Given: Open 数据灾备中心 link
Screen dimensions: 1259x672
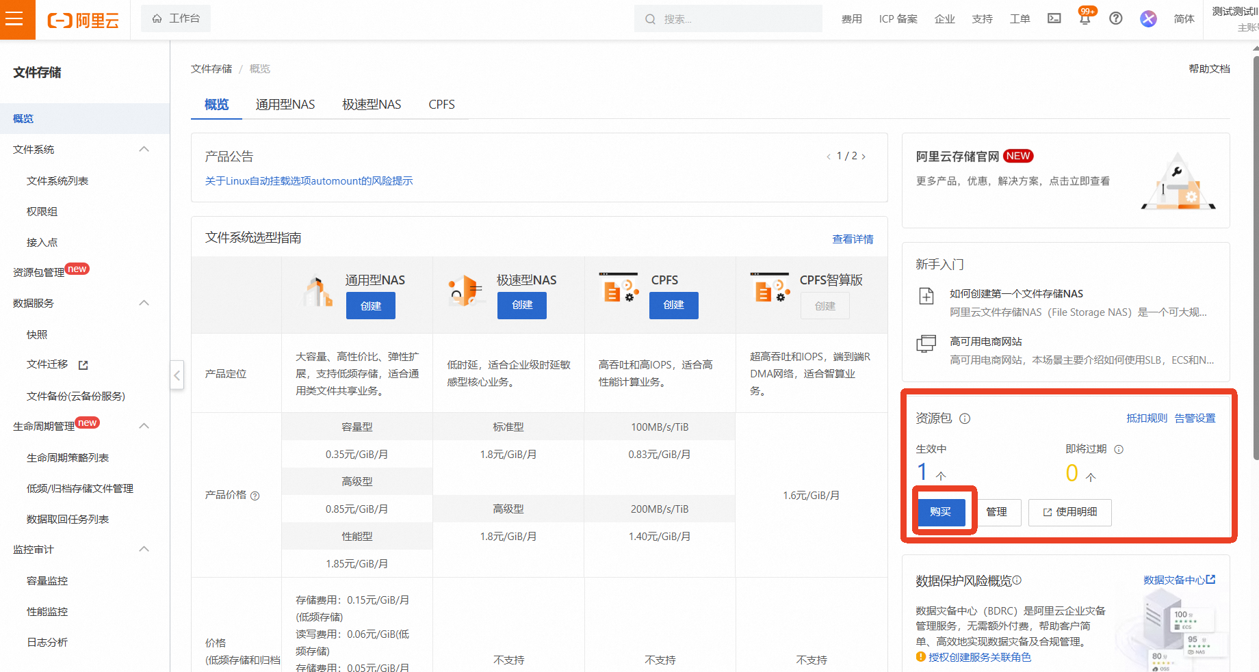Looking at the screenshot, I should pyautogui.click(x=1180, y=580).
